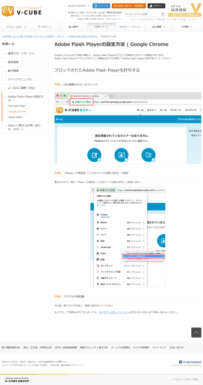Select Apple Safari in sidebar submenu
Viewport: 203px width, 385px height.
pyautogui.click(x=15, y=117)
